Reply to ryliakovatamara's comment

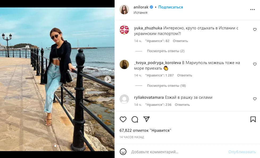[182, 105]
